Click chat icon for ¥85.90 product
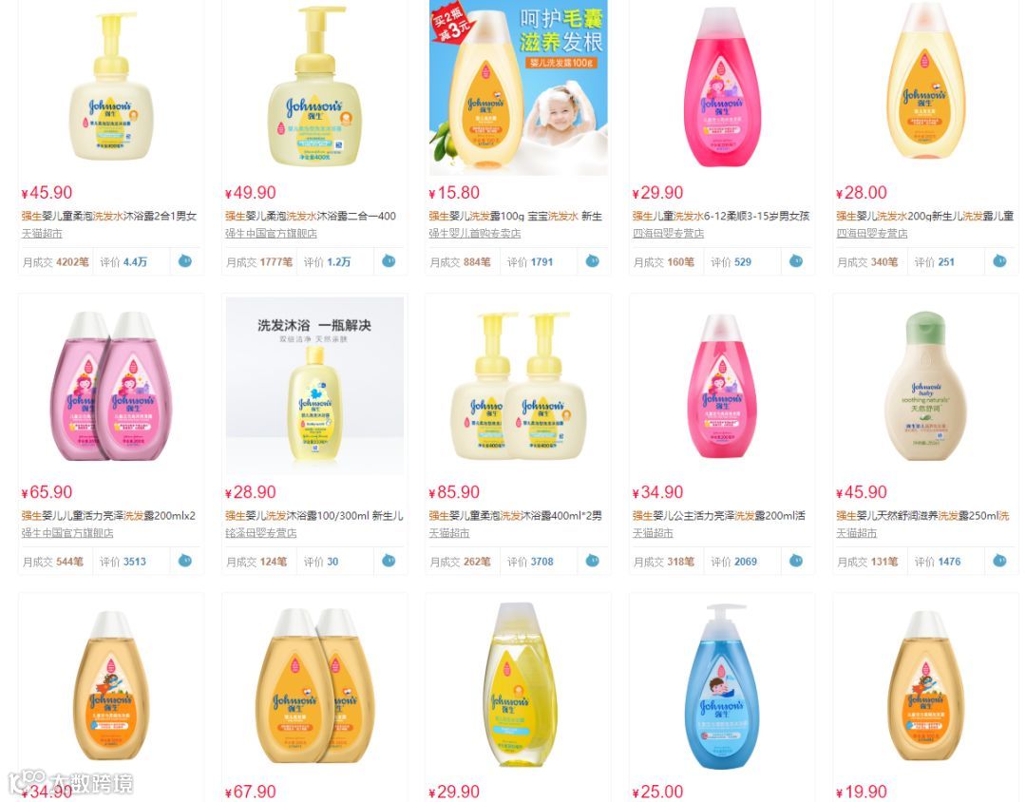The height and width of the screenshot is (802, 1026). tap(592, 561)
